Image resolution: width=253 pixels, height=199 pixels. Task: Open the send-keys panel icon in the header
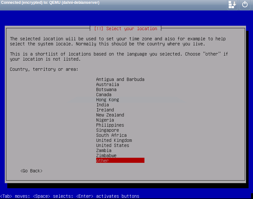point(232,4)
